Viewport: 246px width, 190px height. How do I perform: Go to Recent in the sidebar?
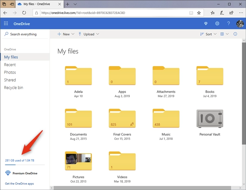coord(10,65)
